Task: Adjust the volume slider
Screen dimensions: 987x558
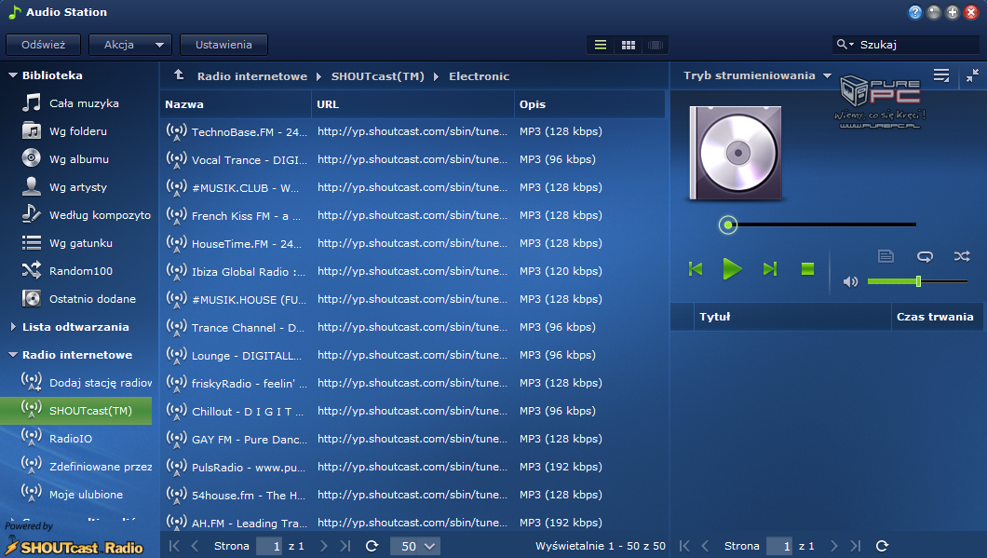Action: [x=917, y=281]
